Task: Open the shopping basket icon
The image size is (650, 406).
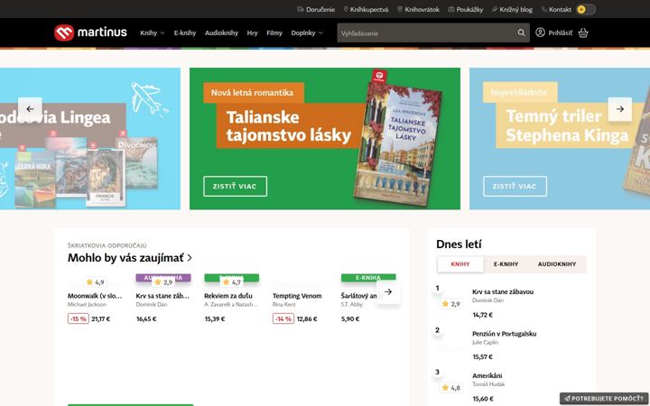Action: pos(583,32)
